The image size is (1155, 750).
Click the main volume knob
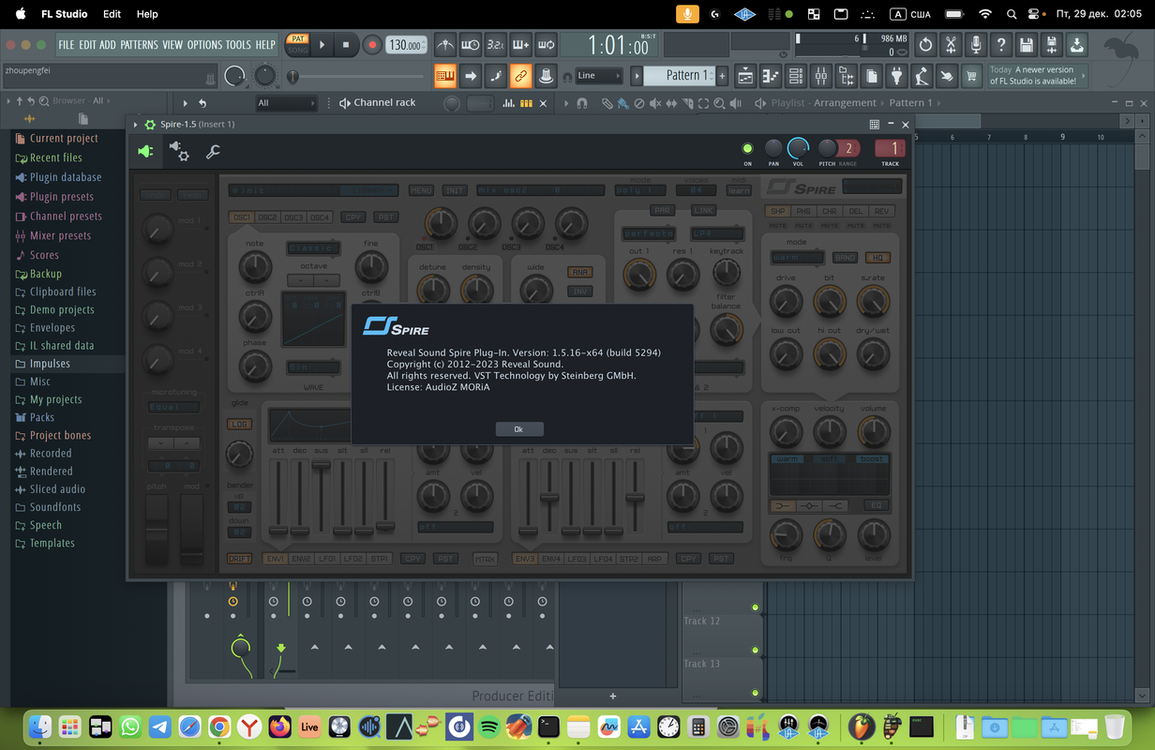234,75
